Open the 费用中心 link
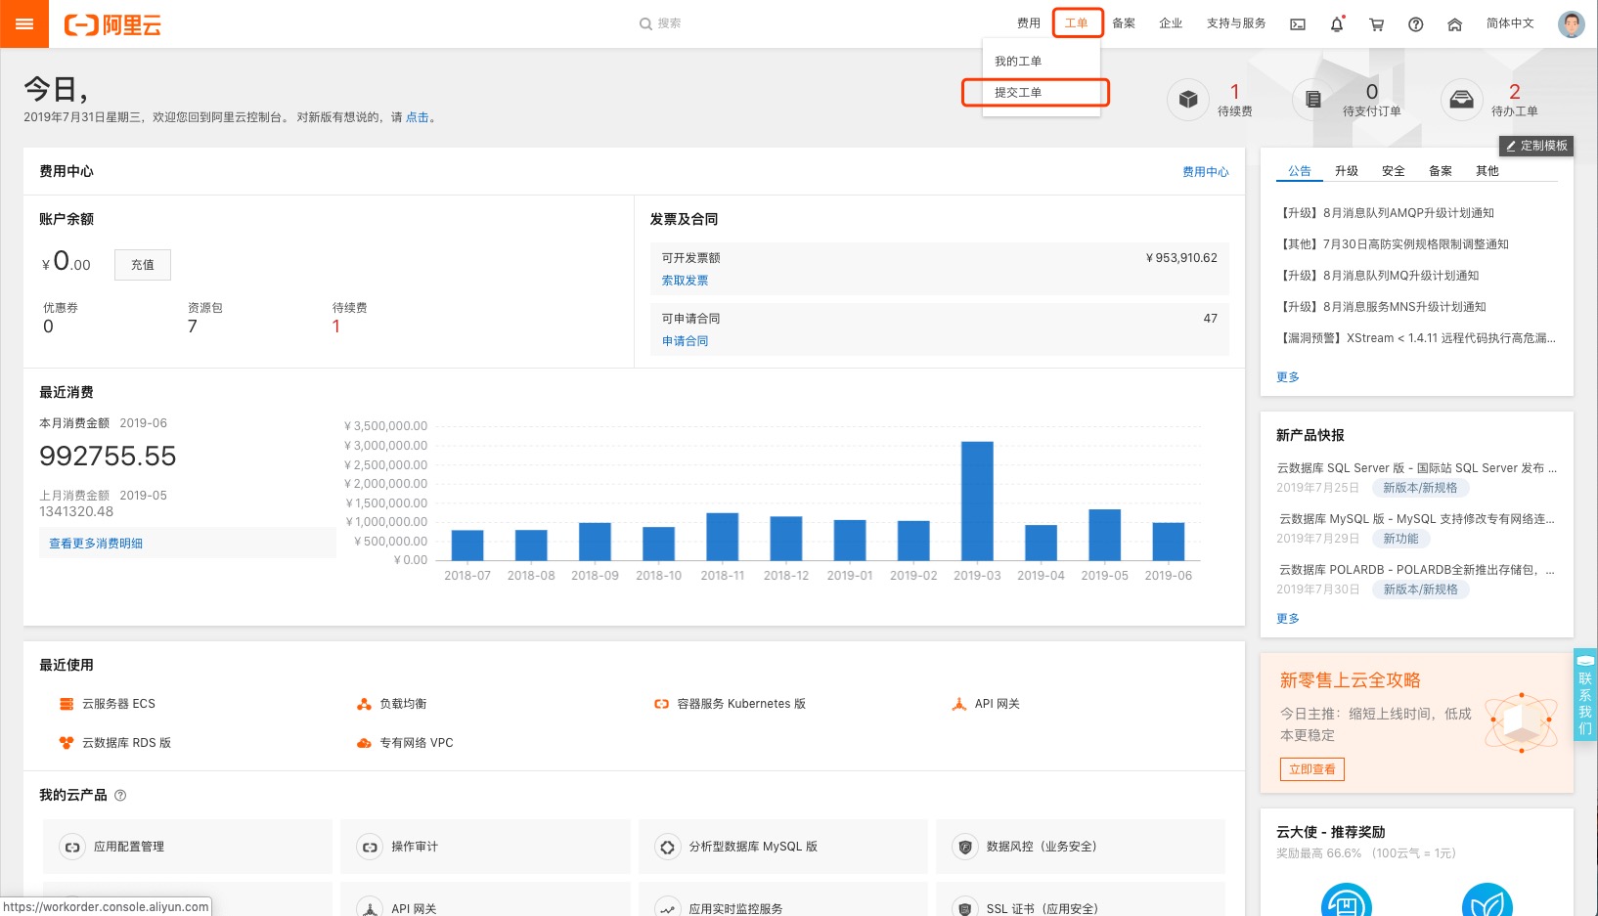Image resolution: width=1598 pixels, height=916 pixels. tap(1206, 172)
